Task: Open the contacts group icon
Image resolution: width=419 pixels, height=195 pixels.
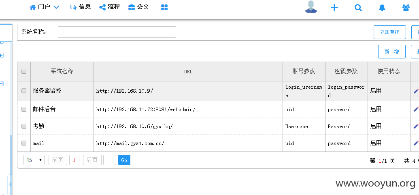Action: tap(406, 8)
